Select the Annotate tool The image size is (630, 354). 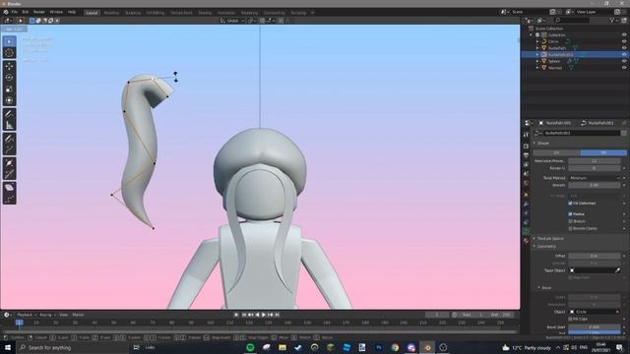(9, 114)
